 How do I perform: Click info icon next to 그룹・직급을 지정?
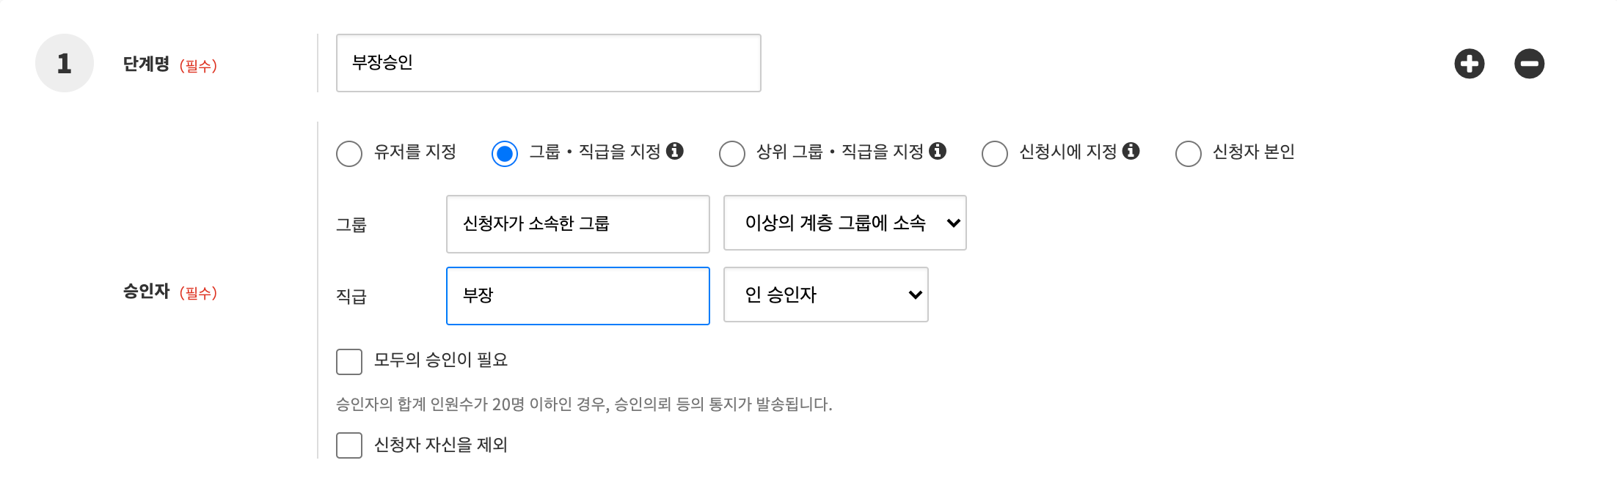click(675, 151)
